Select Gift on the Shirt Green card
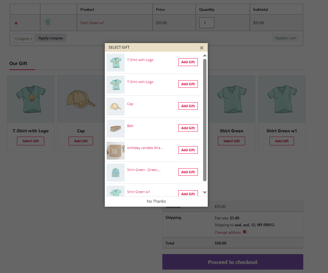Viewport: 328px width, 273px height. 231,141
